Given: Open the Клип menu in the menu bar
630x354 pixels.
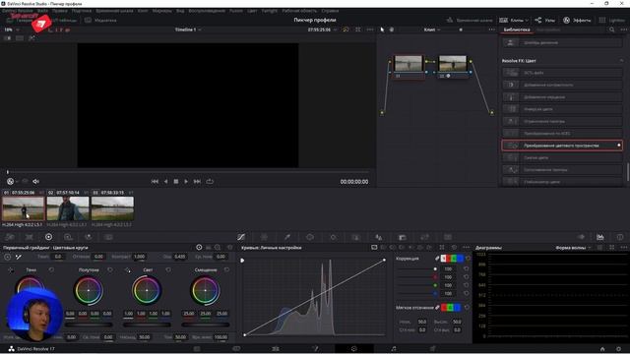Looking at the screenshot, I should click(143, 11).
